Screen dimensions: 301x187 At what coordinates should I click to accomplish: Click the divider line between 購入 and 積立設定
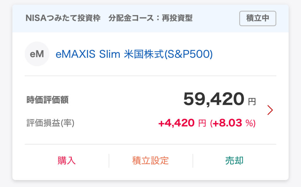[x=109, y=161]
